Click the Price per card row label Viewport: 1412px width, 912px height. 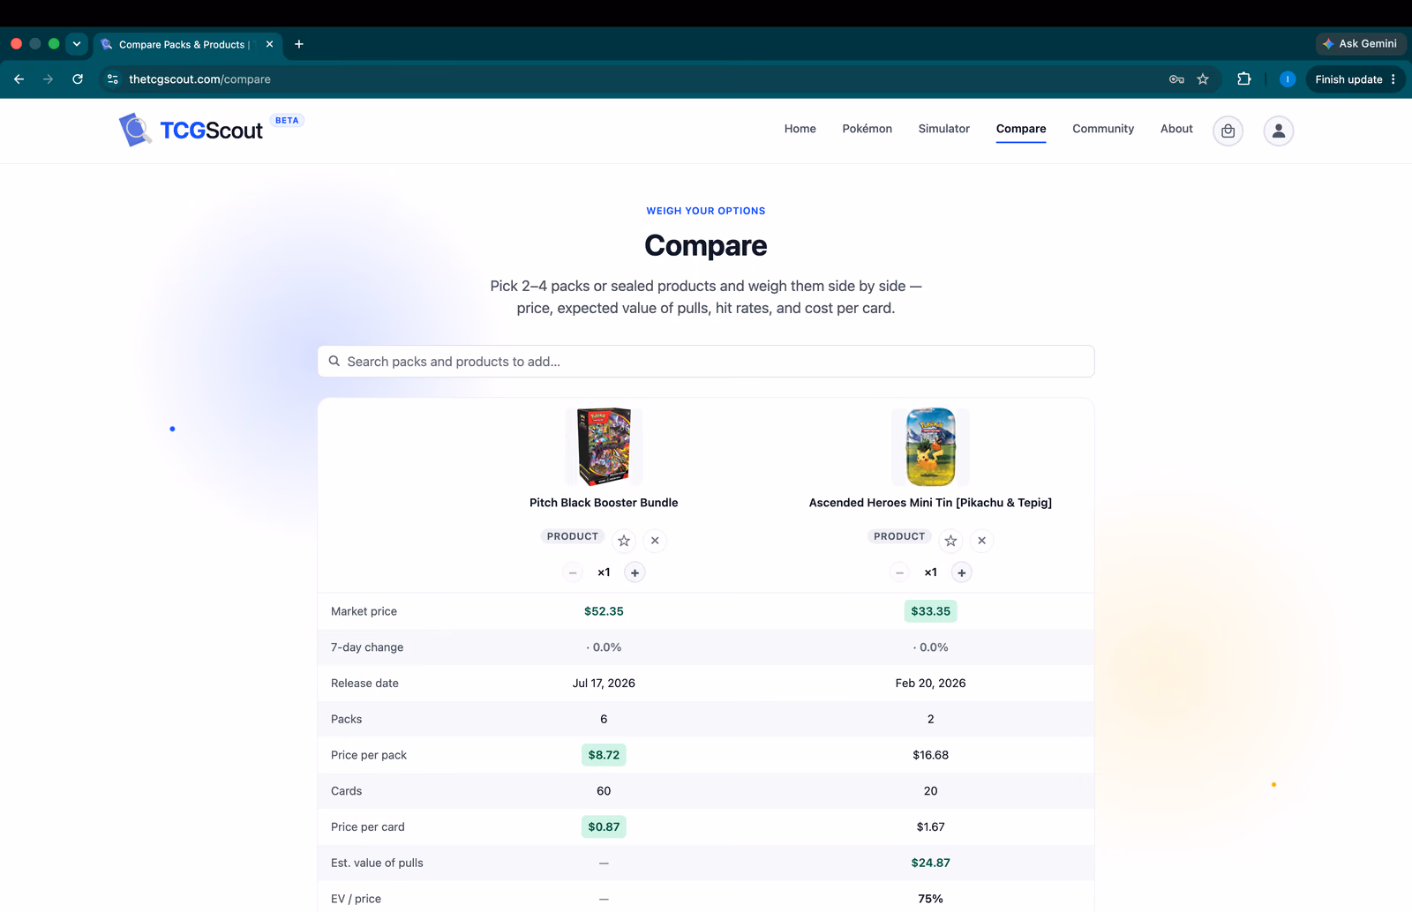pos(368,827)
